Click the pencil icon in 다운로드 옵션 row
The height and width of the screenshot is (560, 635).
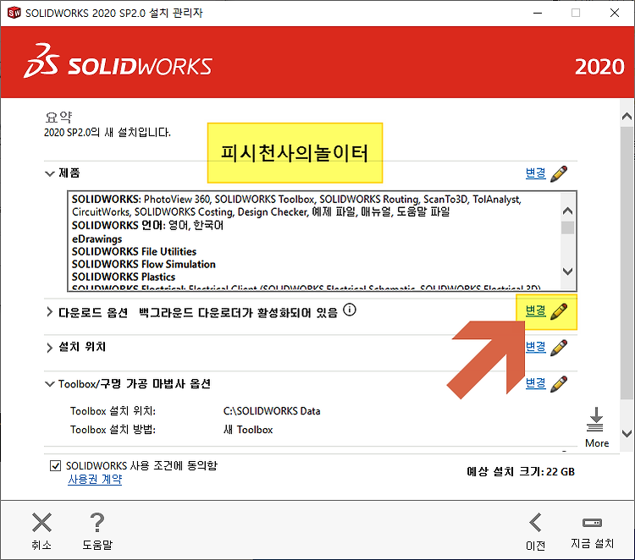click(559, 311)
